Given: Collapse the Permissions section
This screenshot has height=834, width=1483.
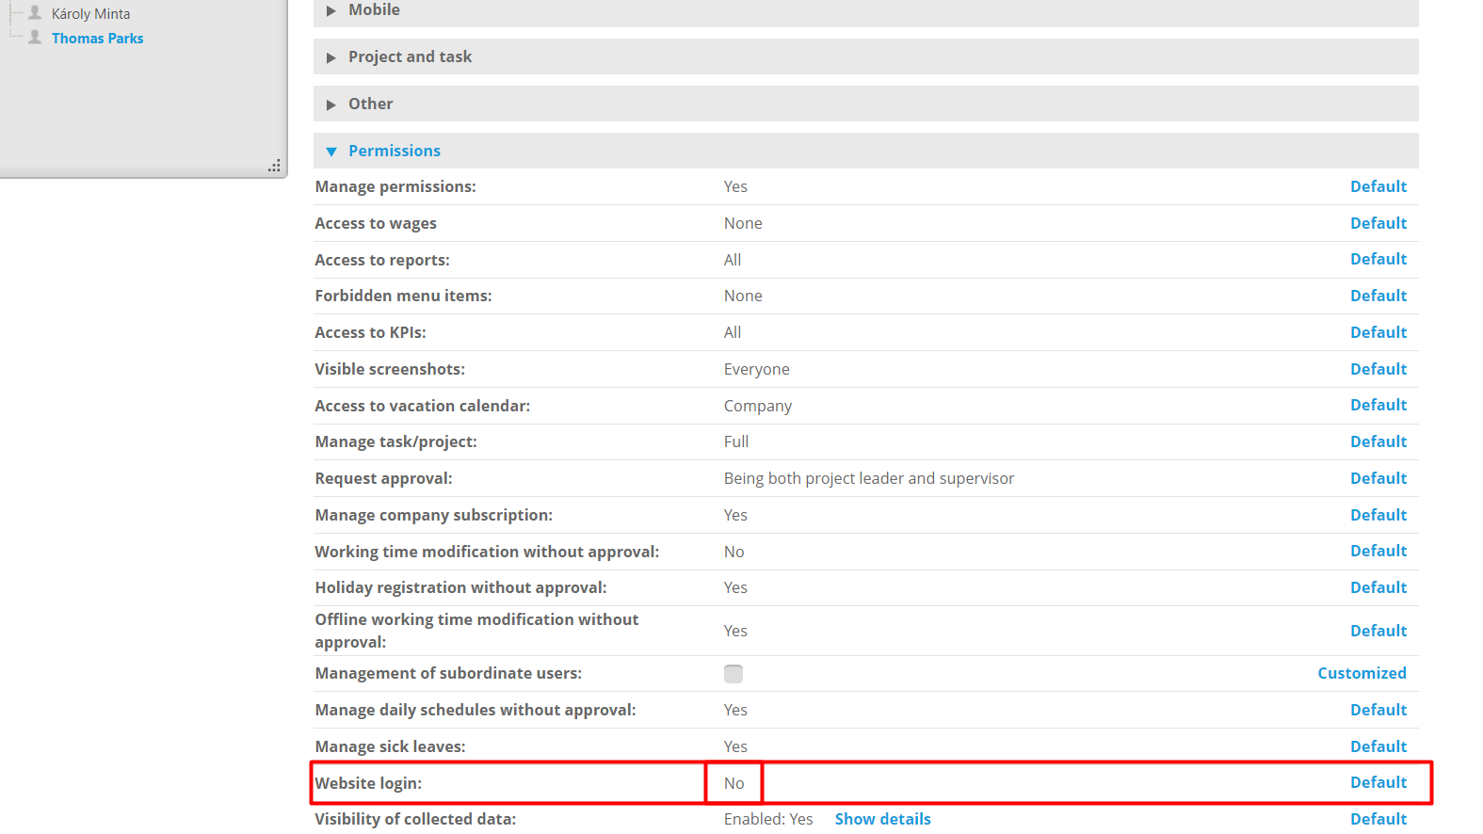Looking at the screenshot, I should point(394,151).
